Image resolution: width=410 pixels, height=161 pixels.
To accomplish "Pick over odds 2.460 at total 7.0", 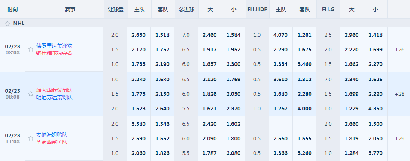I will click(210, 35).
